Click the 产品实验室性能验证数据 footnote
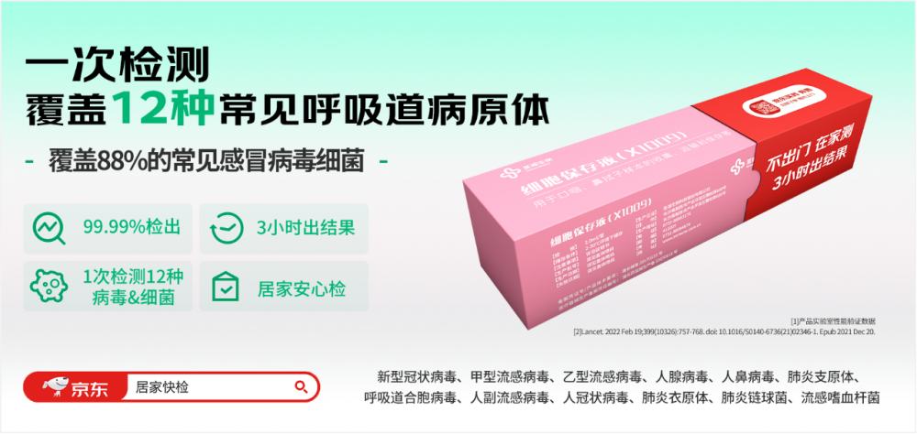Screen dimensions: 917x434 pos(834,320)
